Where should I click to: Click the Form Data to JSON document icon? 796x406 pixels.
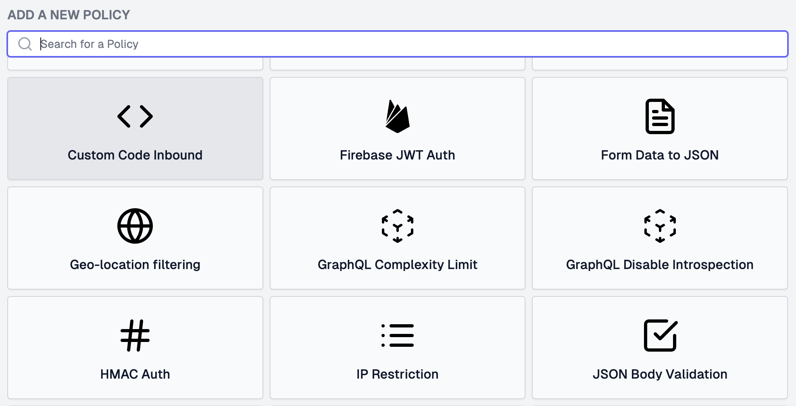click(660, 116)
